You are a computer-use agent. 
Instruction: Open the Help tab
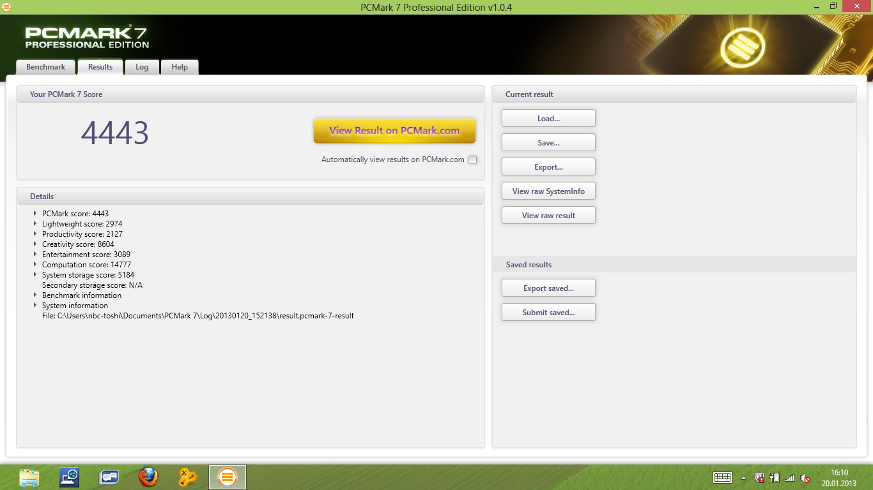point(180,67)
